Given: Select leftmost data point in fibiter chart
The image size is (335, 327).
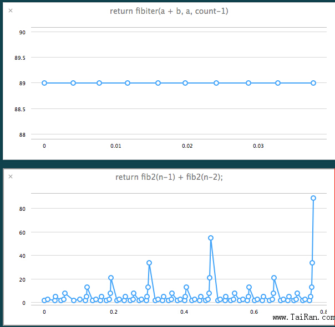Looking at the screenshot, I should pos(44,83).
